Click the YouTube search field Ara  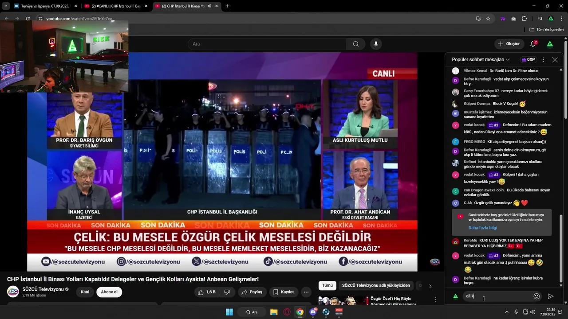click(267, 44)
